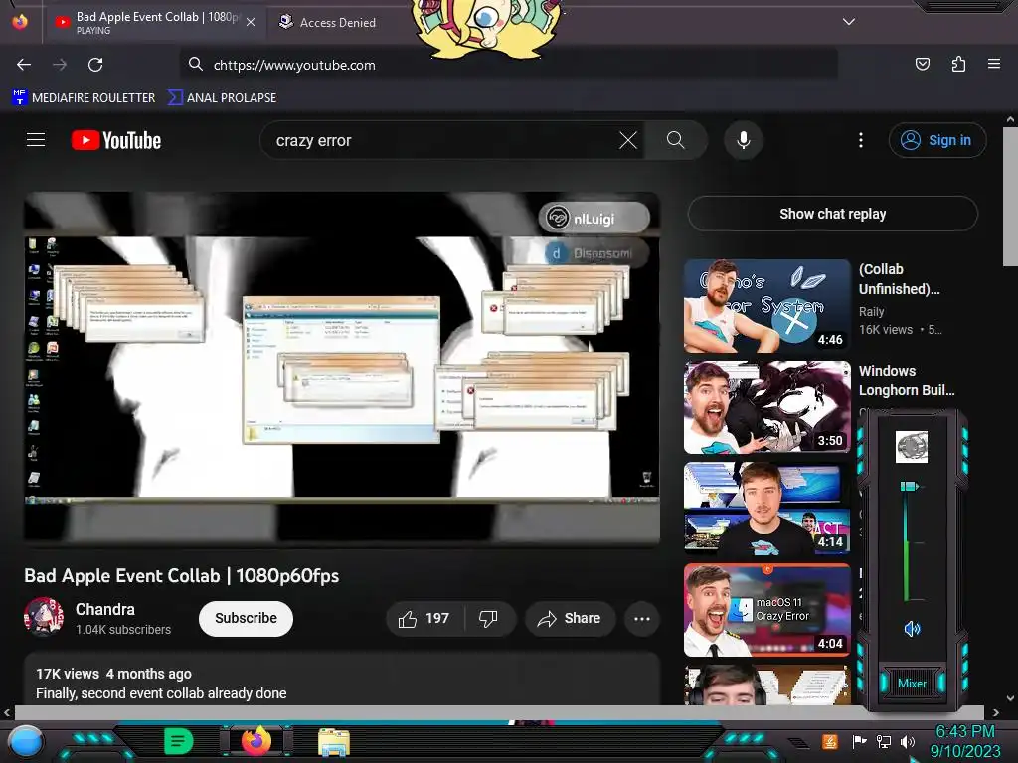Open the Windows Longhorn Build thumbnail 3:50

coord(767,406)
